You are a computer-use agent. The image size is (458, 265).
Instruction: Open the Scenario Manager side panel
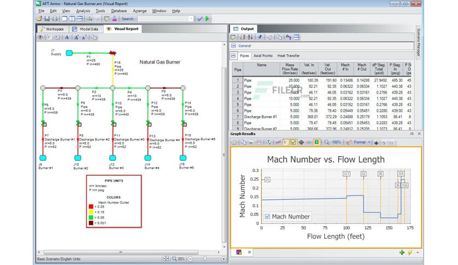point(418,42)
